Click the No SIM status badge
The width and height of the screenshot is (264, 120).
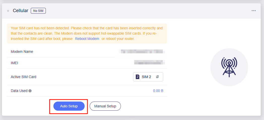(x=38, y=11)
